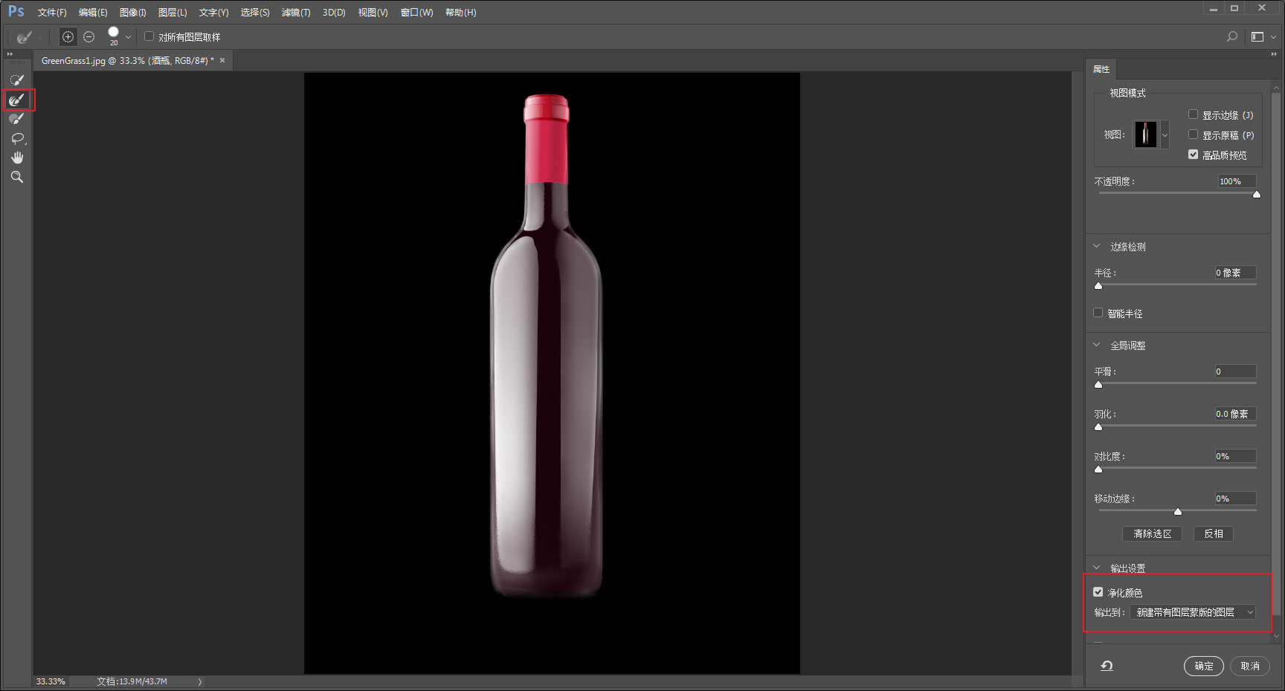
Task: Collapse the 输出设置 section
Action: (x=1096, y=568)
